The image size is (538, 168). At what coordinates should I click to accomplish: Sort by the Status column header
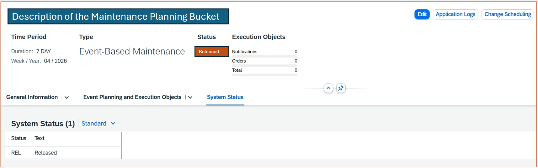tap(19, 138)
